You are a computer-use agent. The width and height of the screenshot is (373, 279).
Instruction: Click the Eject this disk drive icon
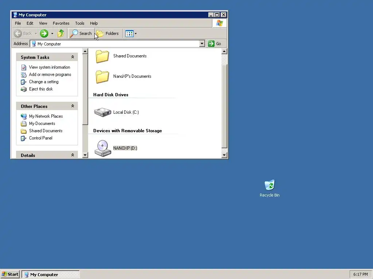24,89
